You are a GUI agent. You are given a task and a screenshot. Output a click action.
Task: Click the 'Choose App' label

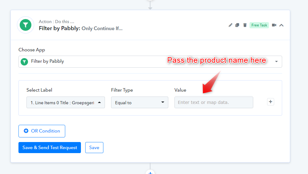click(32, 50)
